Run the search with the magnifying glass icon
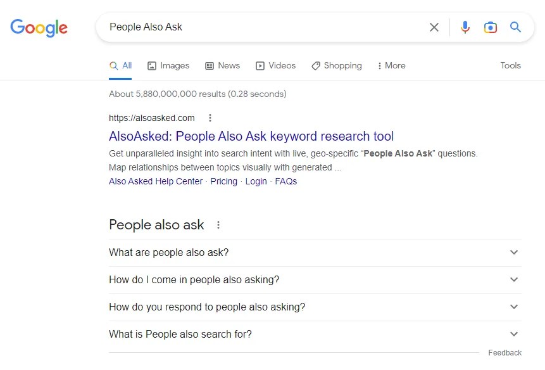Viewport: 545px width, 370px height. 515,27
